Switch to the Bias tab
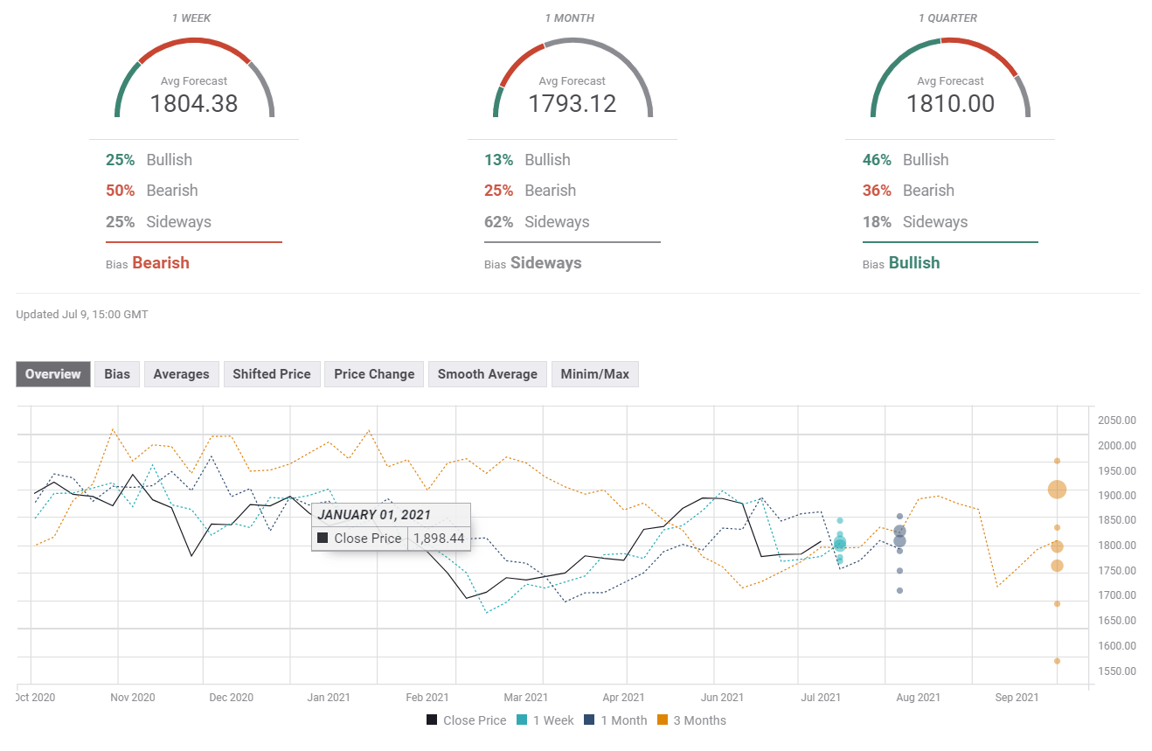Viewport: 1152px width, 751px height. point(117,374)
